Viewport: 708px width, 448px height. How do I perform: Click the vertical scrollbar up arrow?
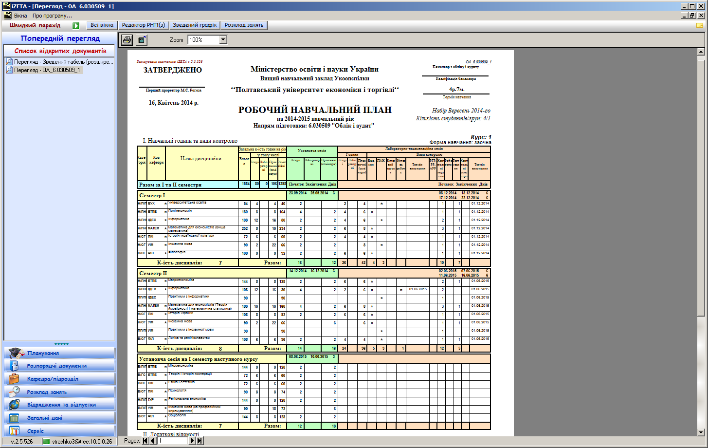tap(701, 52)
